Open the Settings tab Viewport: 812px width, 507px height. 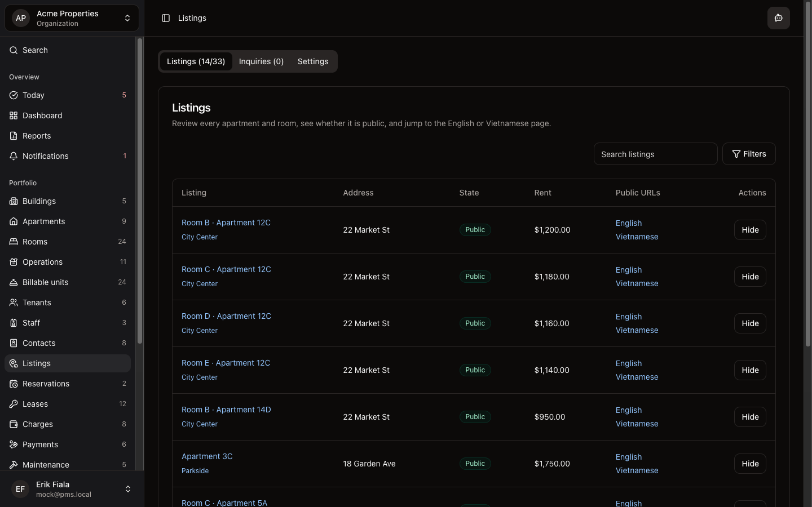pos(312,61)
